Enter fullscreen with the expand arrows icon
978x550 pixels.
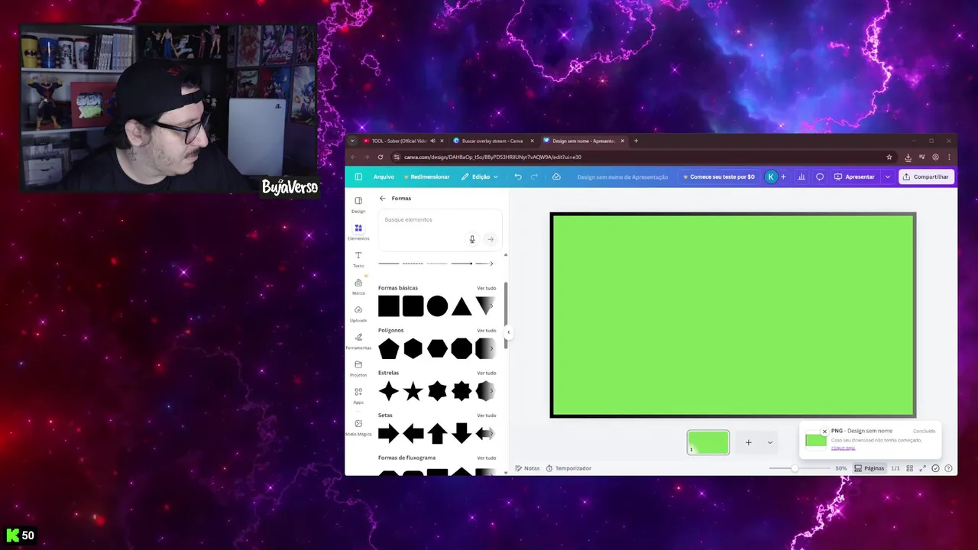coord(922,468)
